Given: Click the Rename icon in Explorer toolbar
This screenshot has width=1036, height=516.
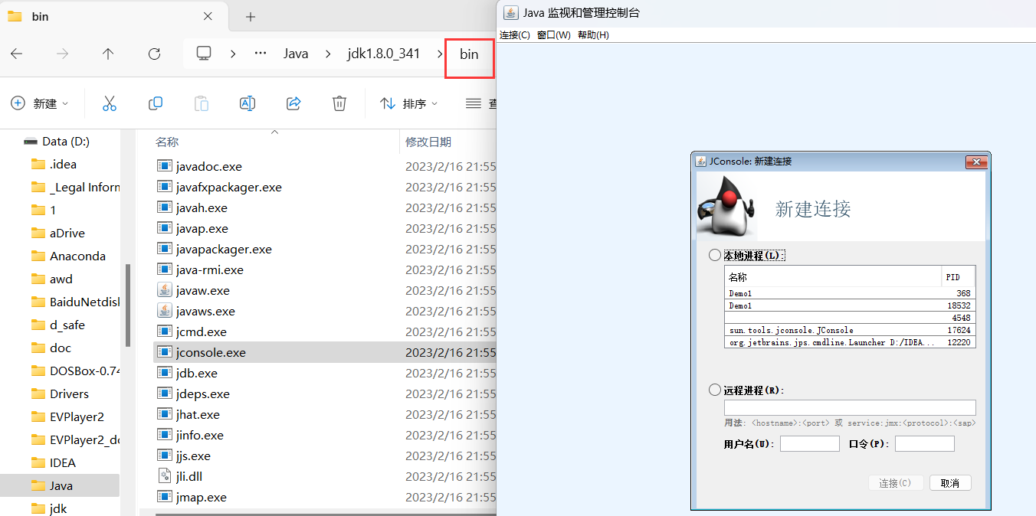Looking at the screenshot, I should point(248,103).
